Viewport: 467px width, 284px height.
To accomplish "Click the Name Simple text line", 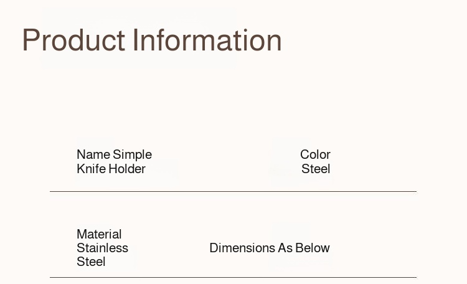I will pos(114,154).
